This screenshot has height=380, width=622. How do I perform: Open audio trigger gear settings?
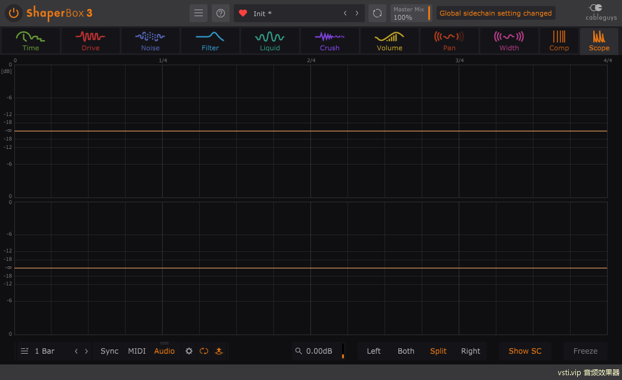(189, 351)
